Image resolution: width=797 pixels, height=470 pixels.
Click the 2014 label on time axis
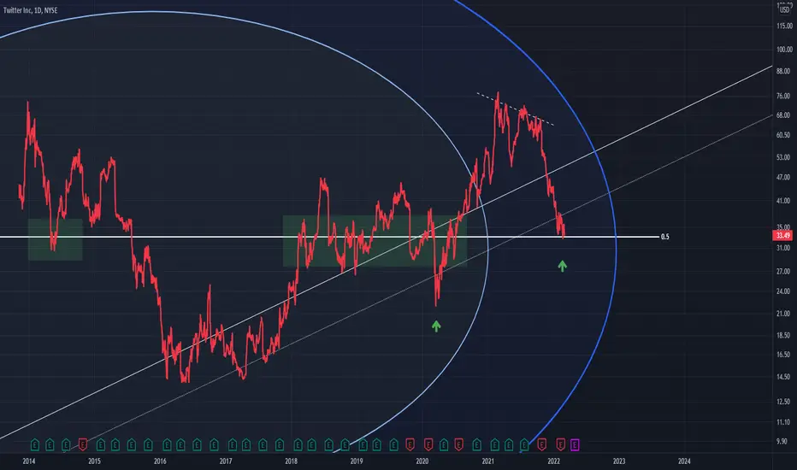click(x=29, y=461)
